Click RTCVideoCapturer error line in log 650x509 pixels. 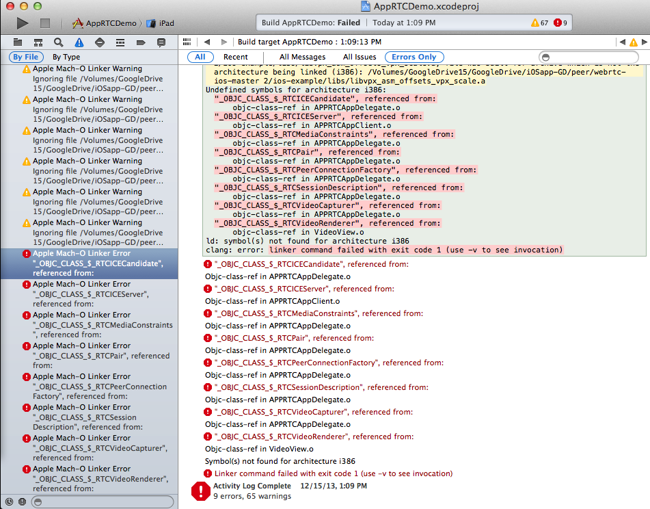click(308, 412)
